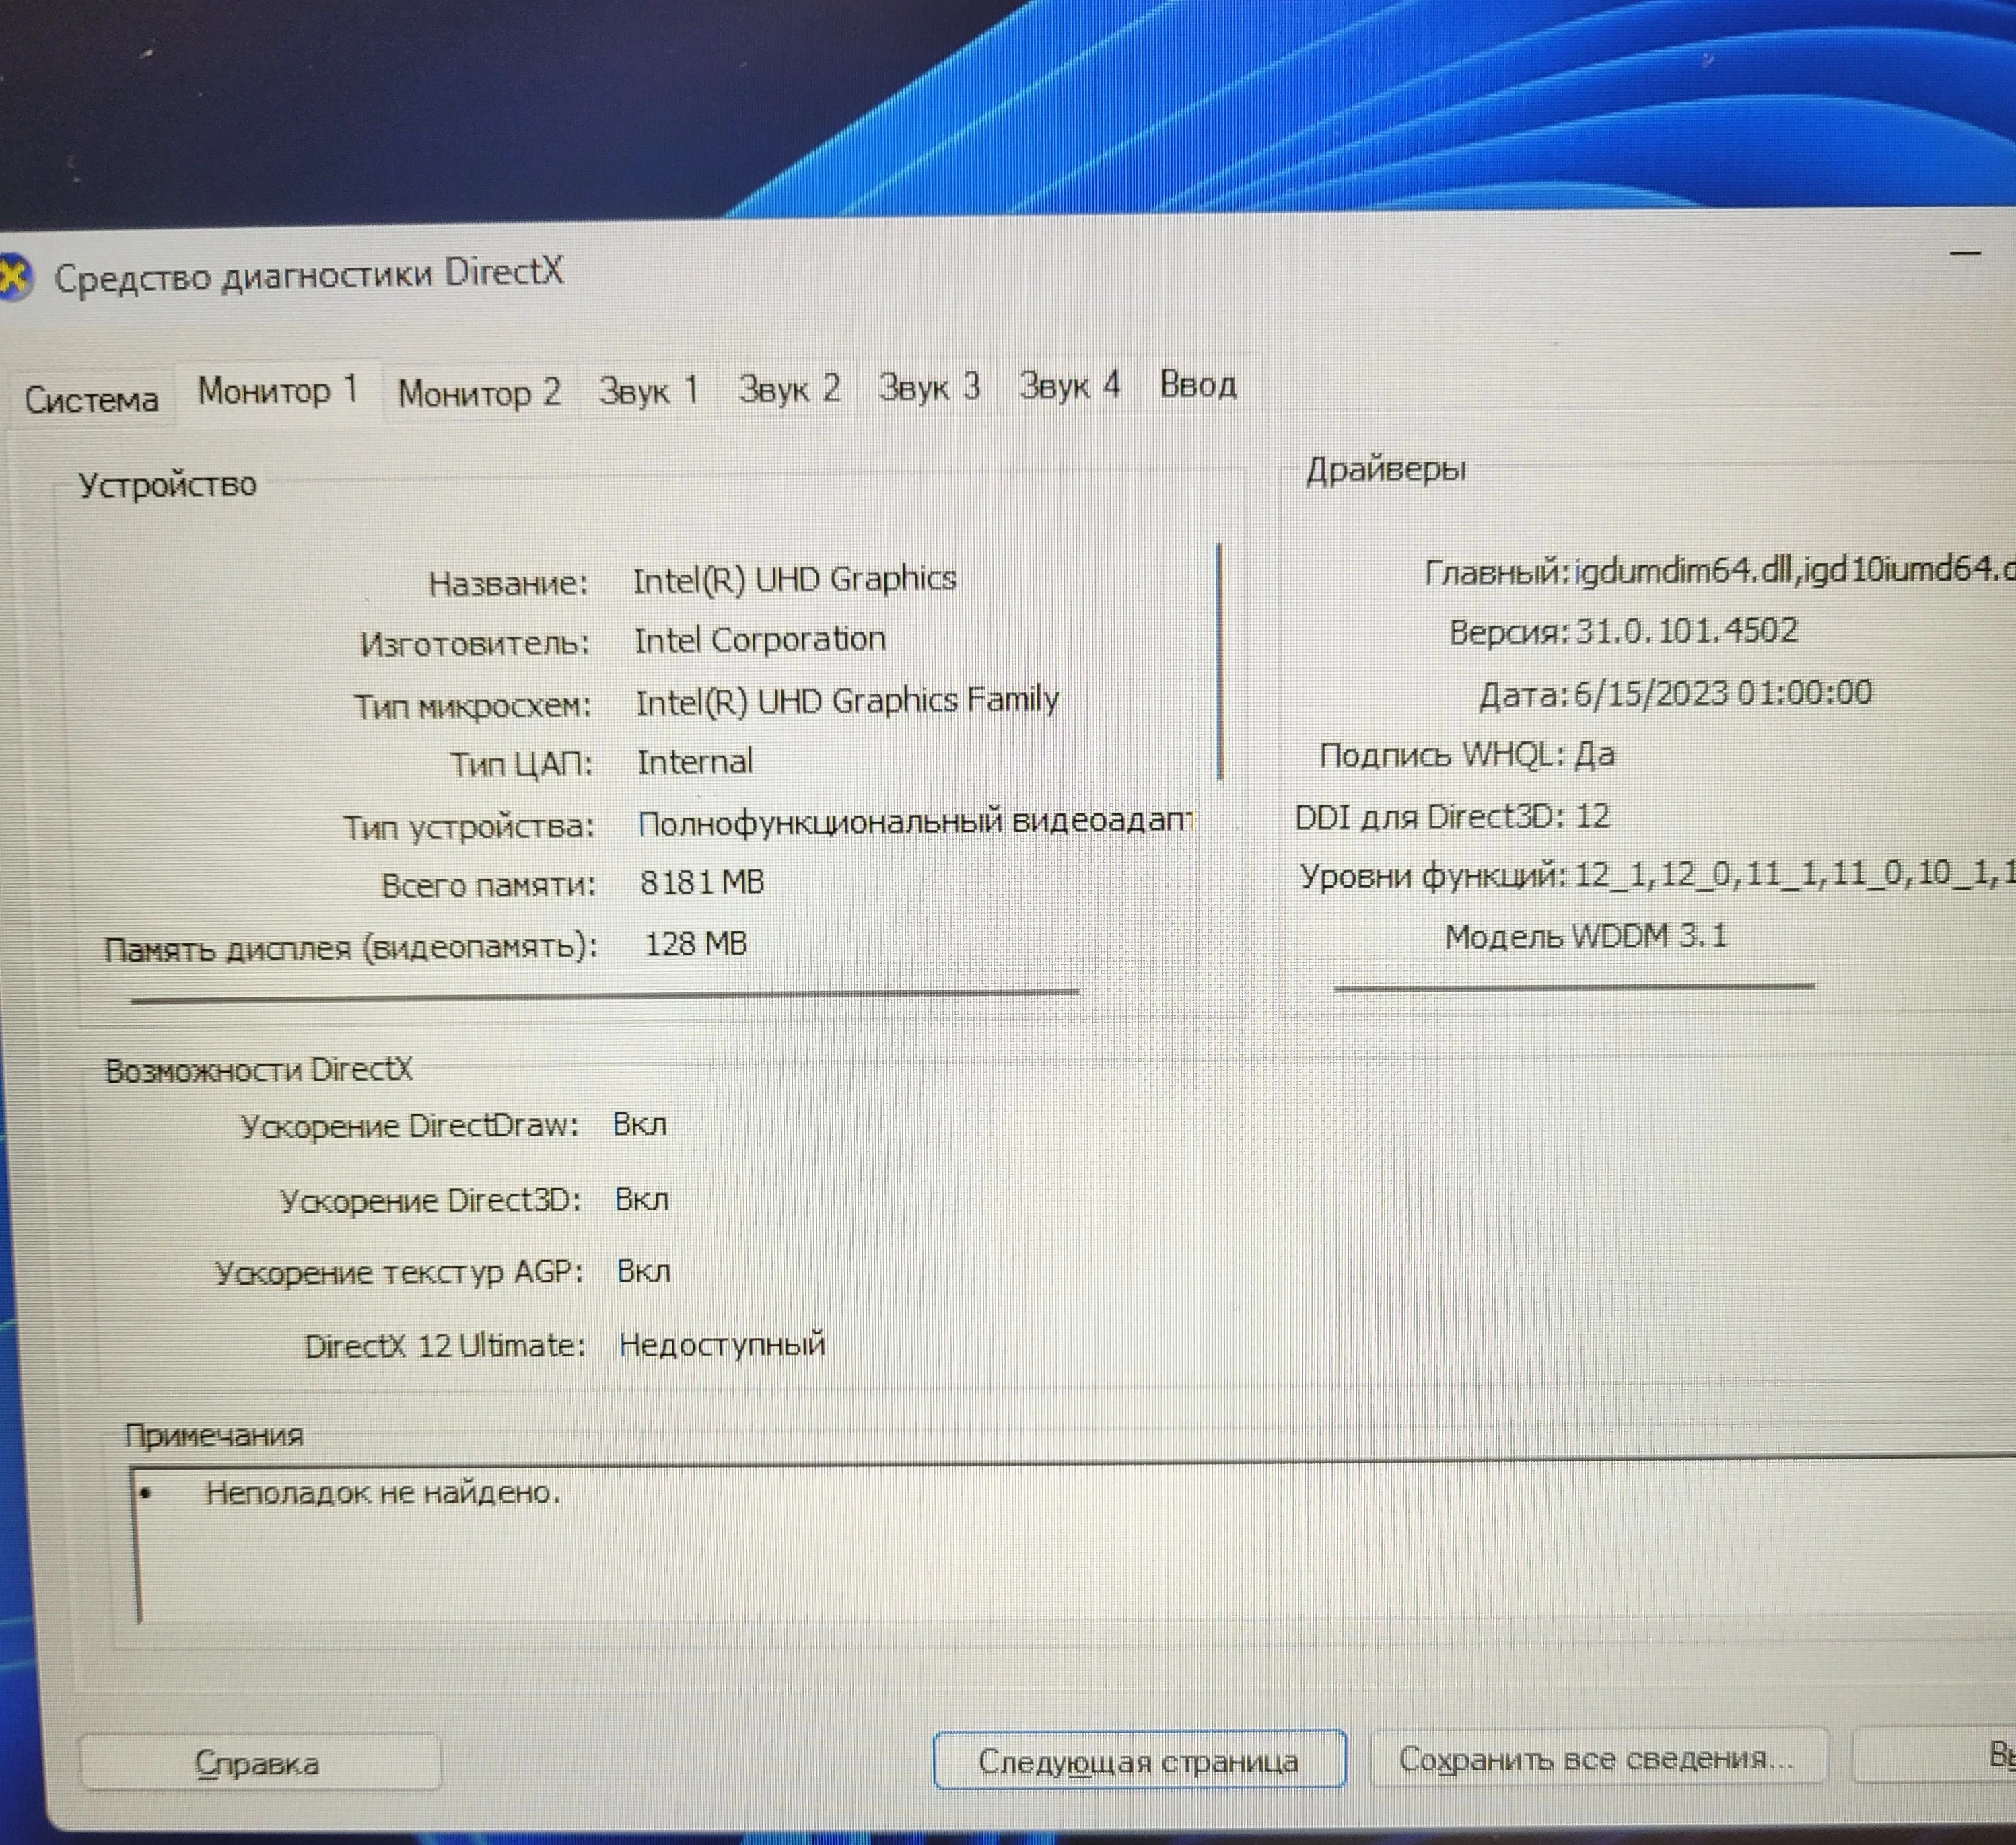Click the device info vertical scrollbar
2016x1845 pixels.
point(1220,661)
